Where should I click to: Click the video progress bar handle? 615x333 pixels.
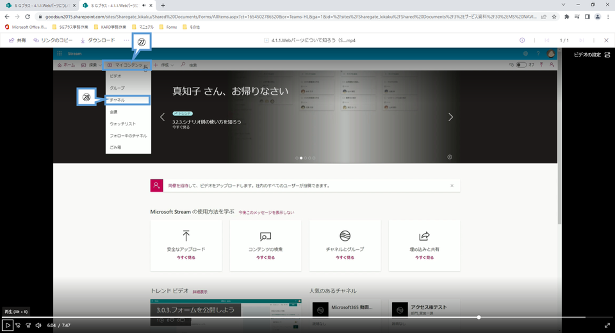point(479,317)
